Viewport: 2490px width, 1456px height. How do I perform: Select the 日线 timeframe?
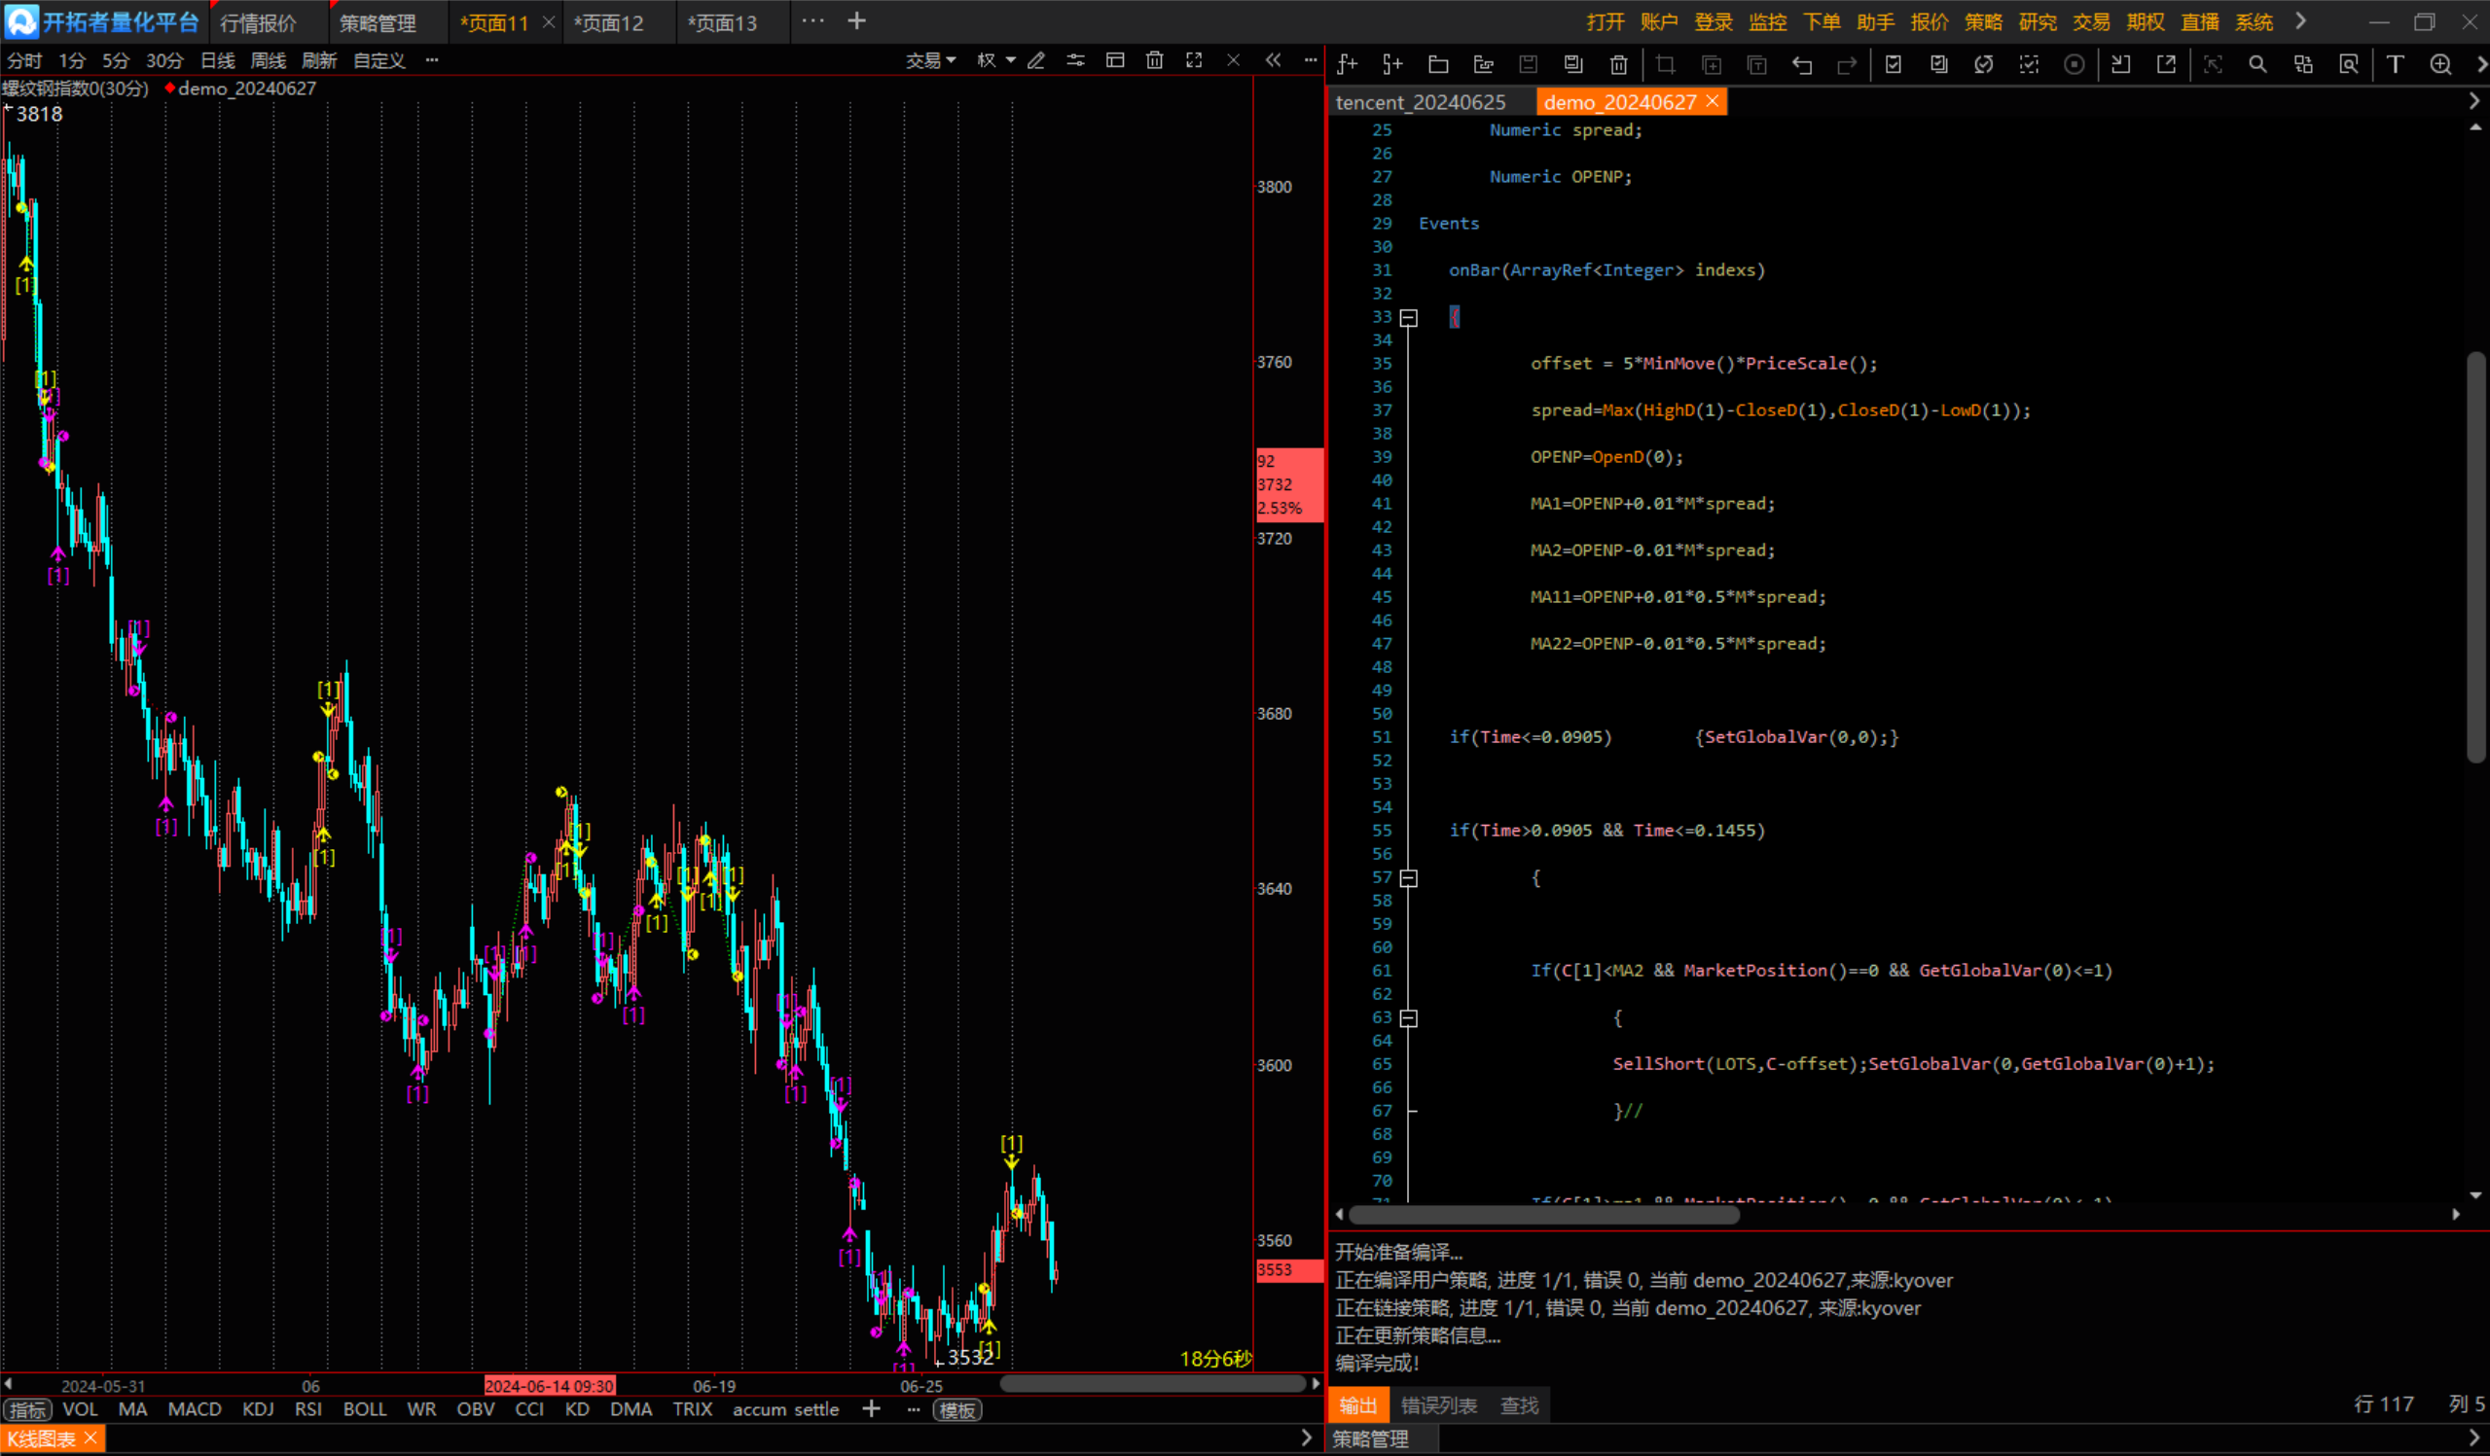coord(217,60)
